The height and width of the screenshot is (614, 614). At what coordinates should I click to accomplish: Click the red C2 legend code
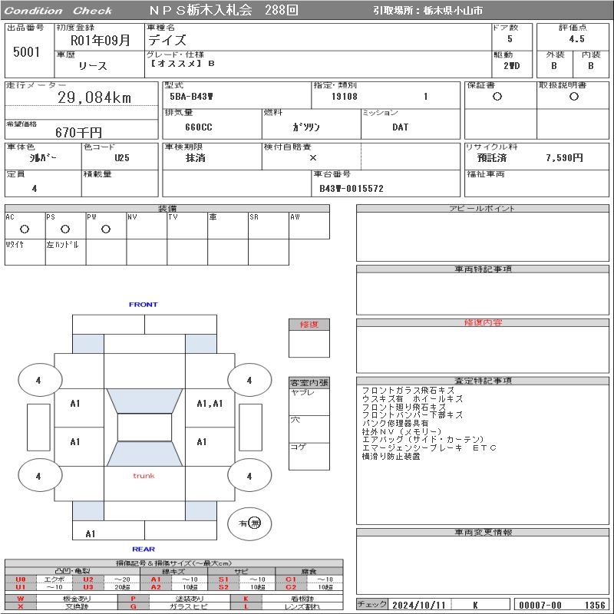[291, 587]
